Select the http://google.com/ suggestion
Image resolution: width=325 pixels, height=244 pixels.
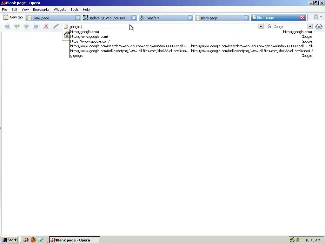[x=191, y=32]
